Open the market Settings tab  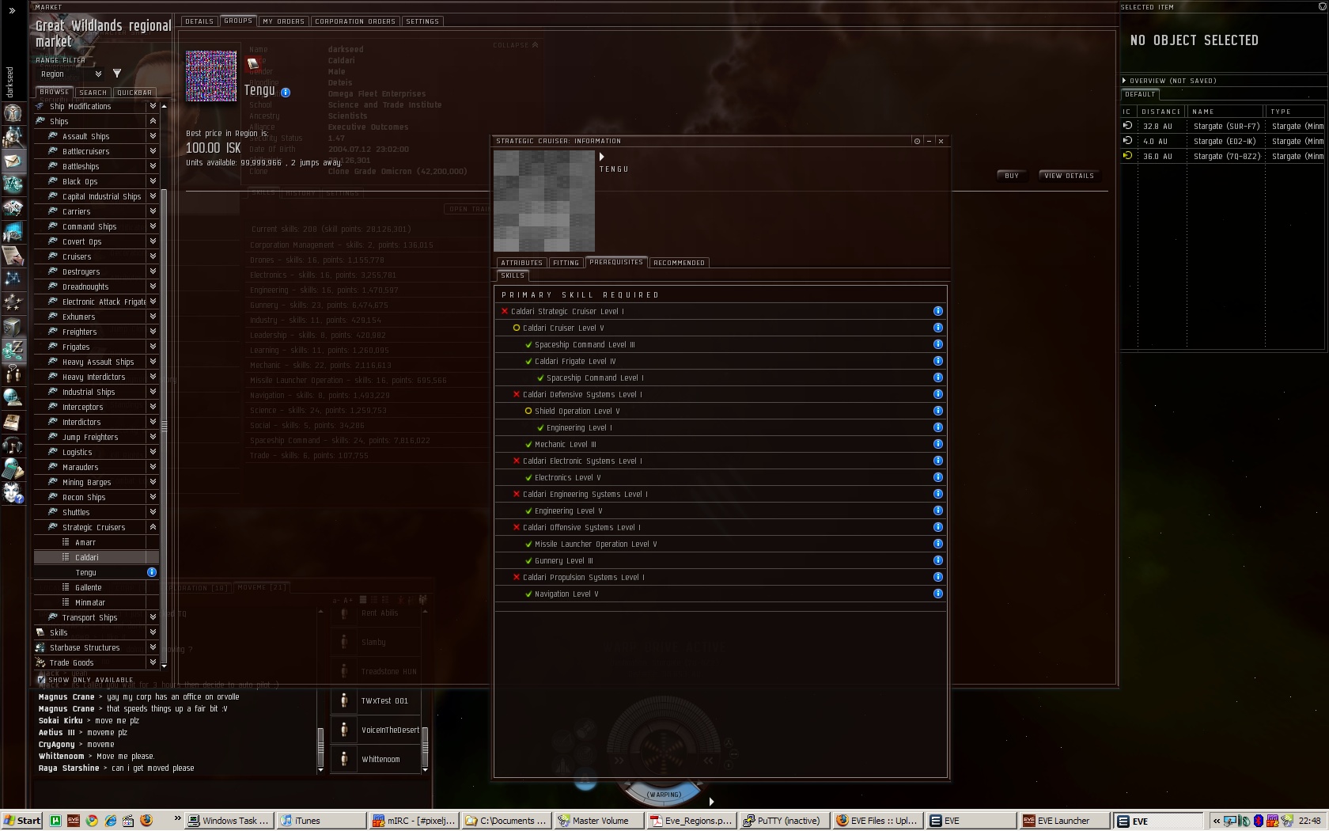(422, 21)
